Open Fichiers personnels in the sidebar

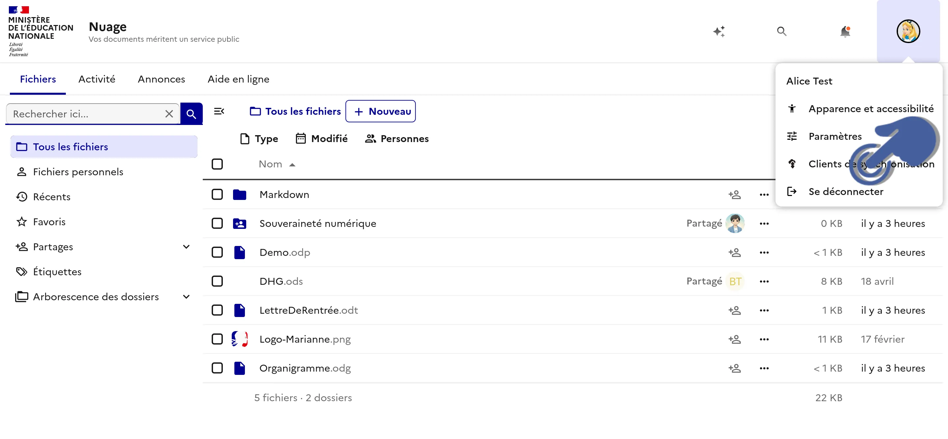(x=104, y=172)
